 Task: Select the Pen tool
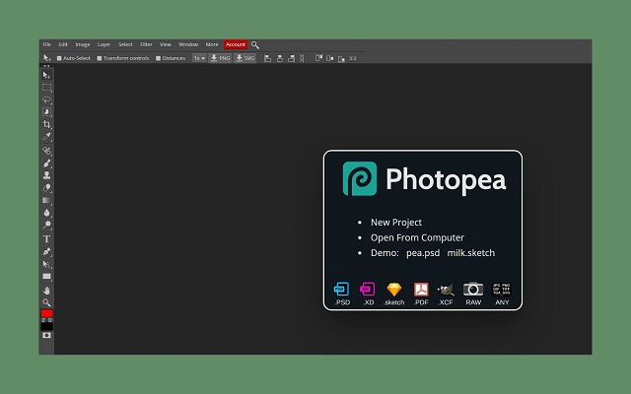(46, 252)
